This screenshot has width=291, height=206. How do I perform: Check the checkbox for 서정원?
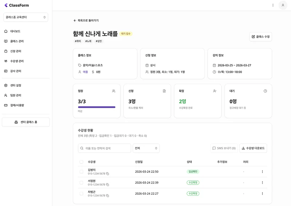tap(81, 183)
